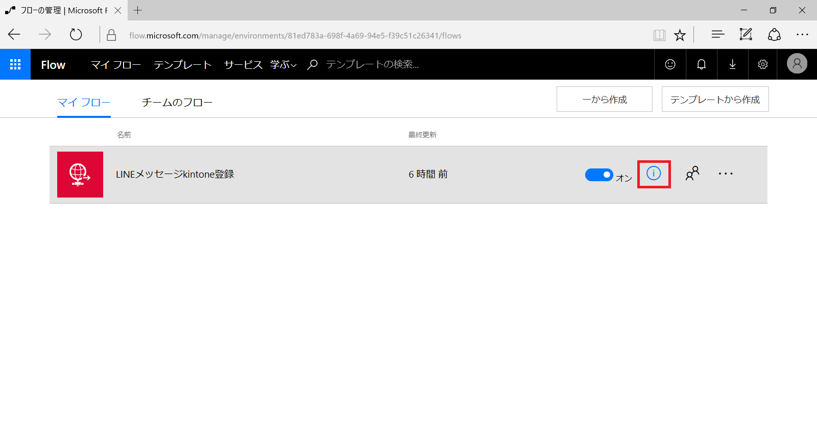
Task: Add page to favorites star icon
Action: tap(680, 35)
